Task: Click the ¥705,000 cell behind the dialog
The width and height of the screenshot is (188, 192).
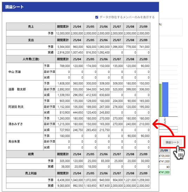Action: point(164,156)
